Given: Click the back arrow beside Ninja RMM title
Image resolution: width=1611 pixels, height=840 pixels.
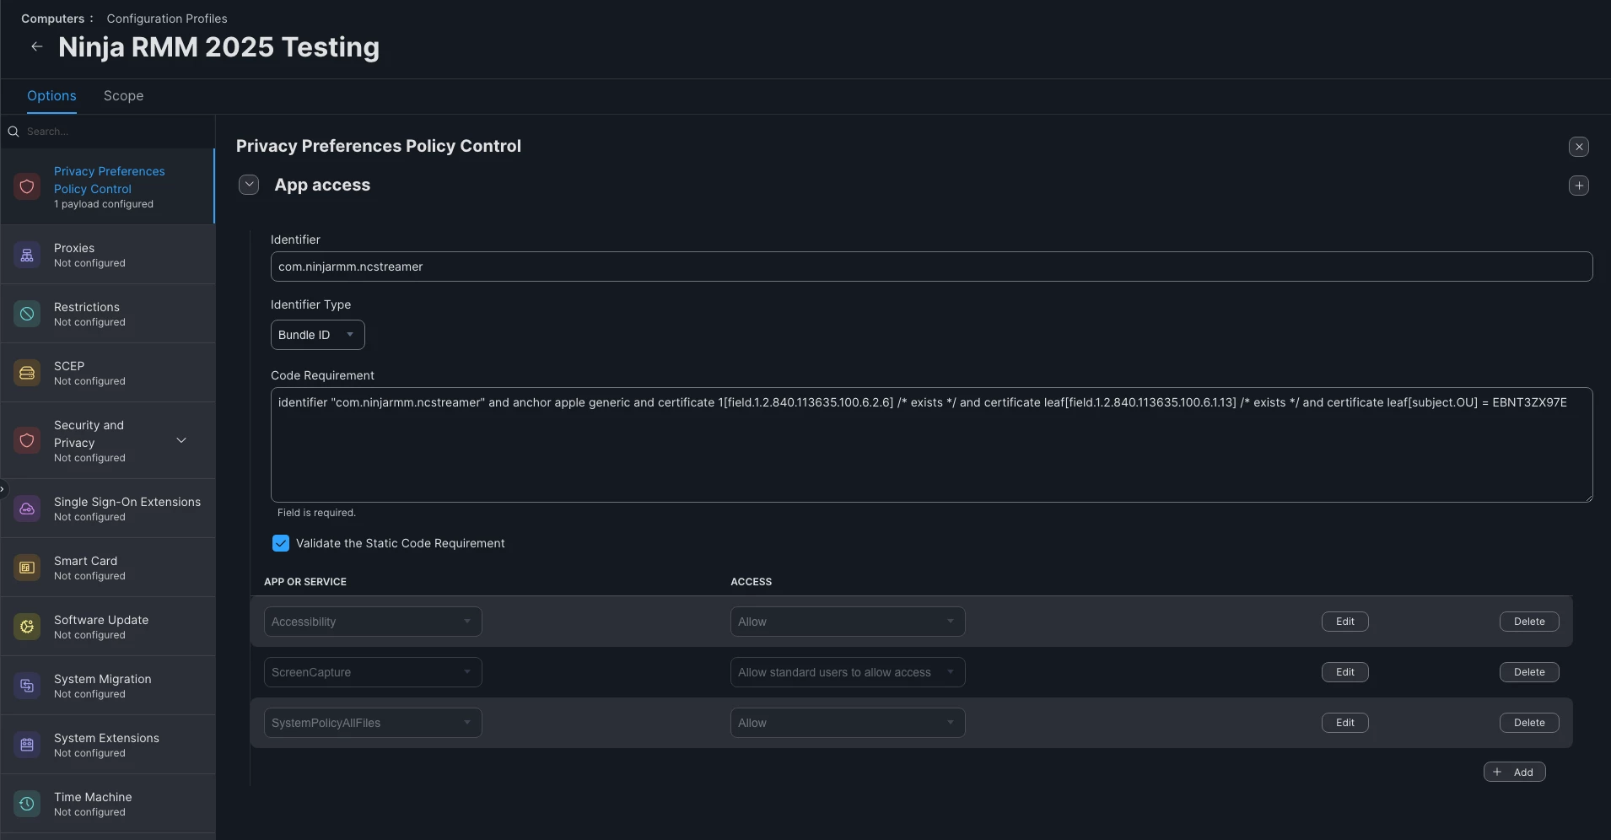Looking at the screenshot, I should pyautogui.click(x=36, y=46).
